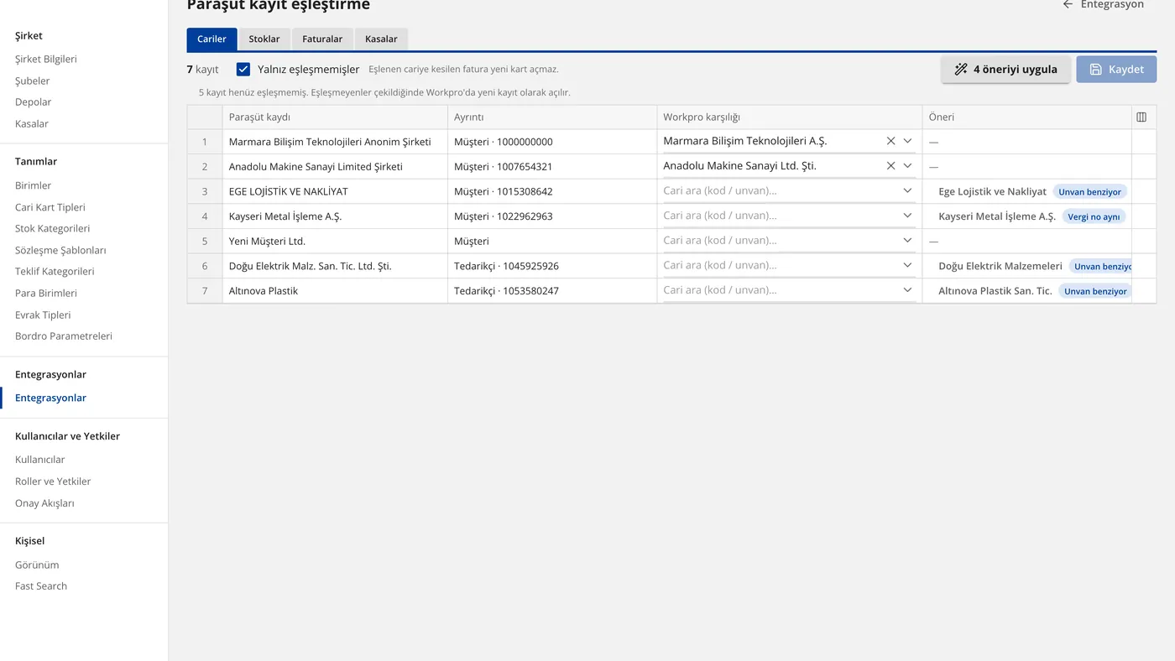
Task: Open Bordro Parametreleri in sidebar
Action: point(64,336)
